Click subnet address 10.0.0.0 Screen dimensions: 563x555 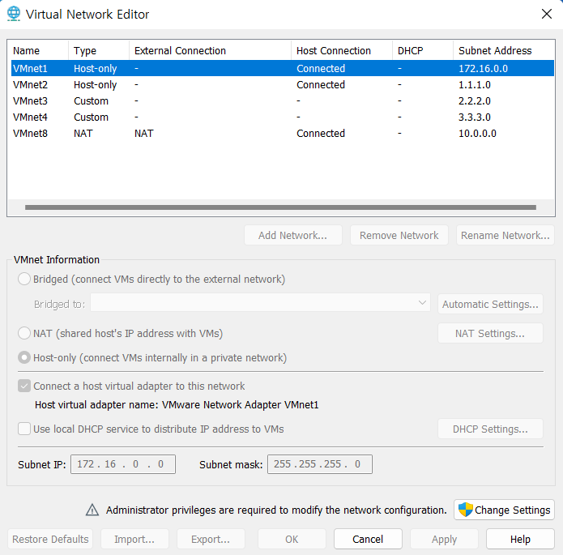coord(478,133)
